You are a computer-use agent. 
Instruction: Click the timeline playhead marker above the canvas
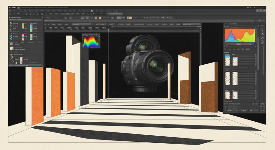[x=109, y=30]
